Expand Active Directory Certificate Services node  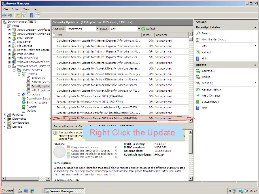click(x=9, y=30)
